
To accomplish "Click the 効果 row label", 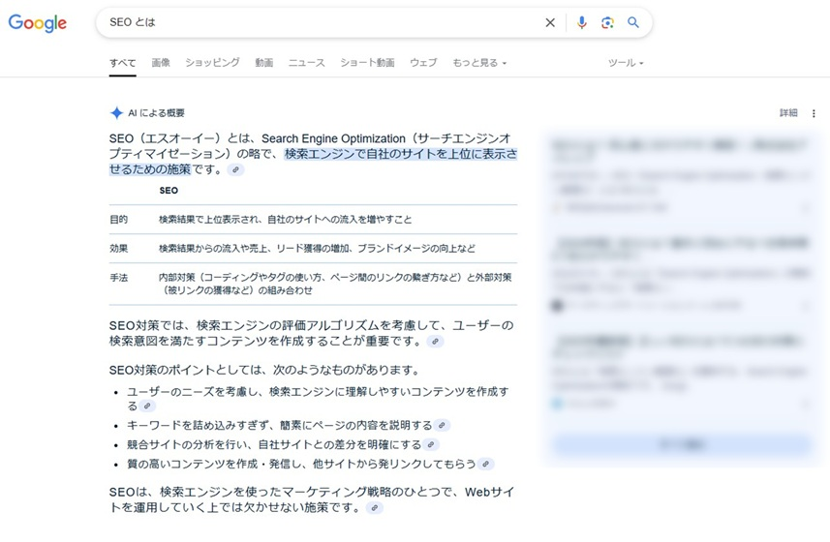I will [x=118, y=249].
